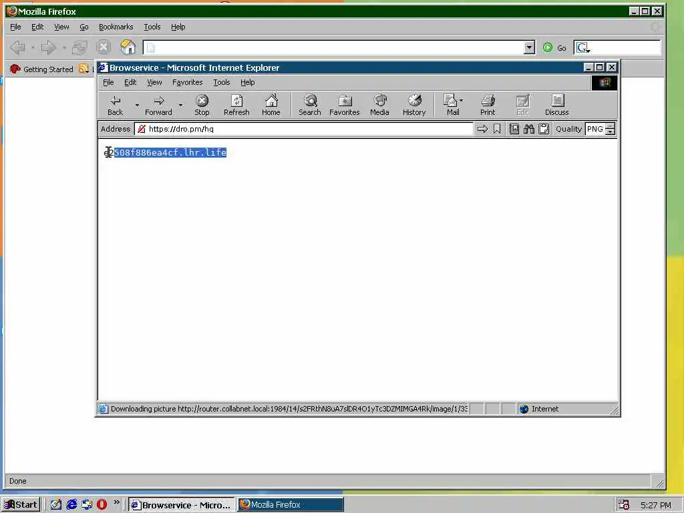The image size is (684, 513).
Task: Switch to Mozilla Firefox taskbar button
Action: 291,505
